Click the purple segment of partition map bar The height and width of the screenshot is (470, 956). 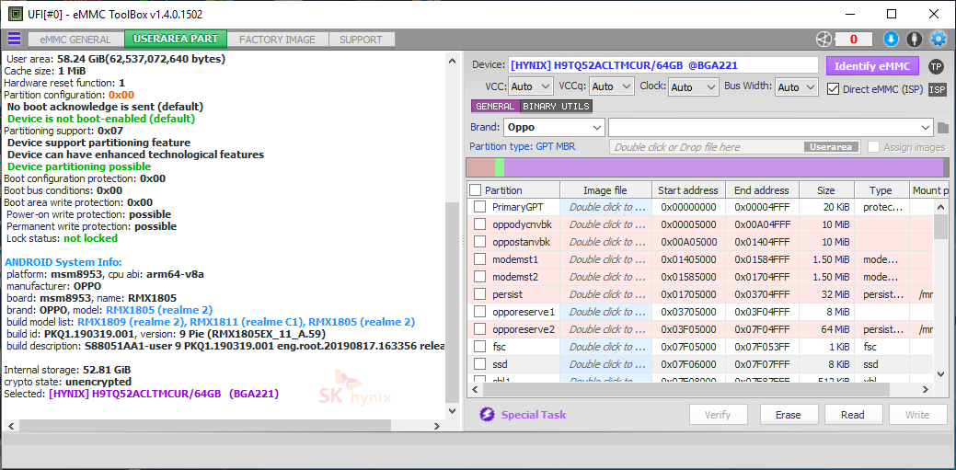(723, 167)
